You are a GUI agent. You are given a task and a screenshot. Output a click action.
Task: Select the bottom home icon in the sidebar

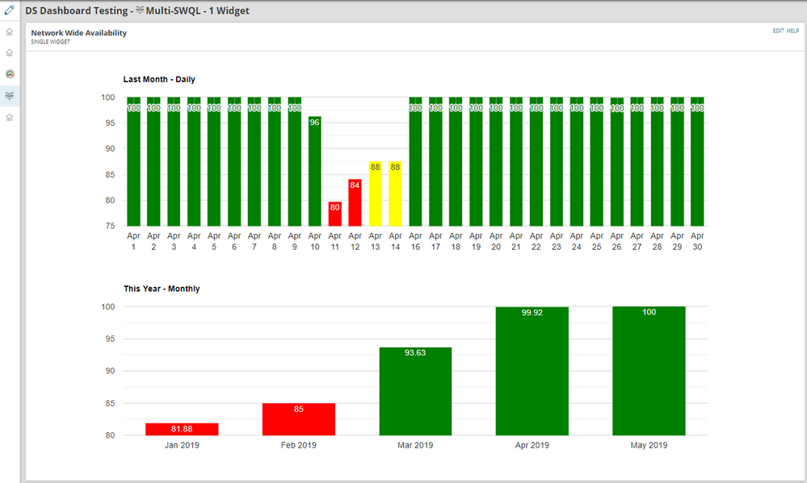pyautogui.click(x=9, y=117)
